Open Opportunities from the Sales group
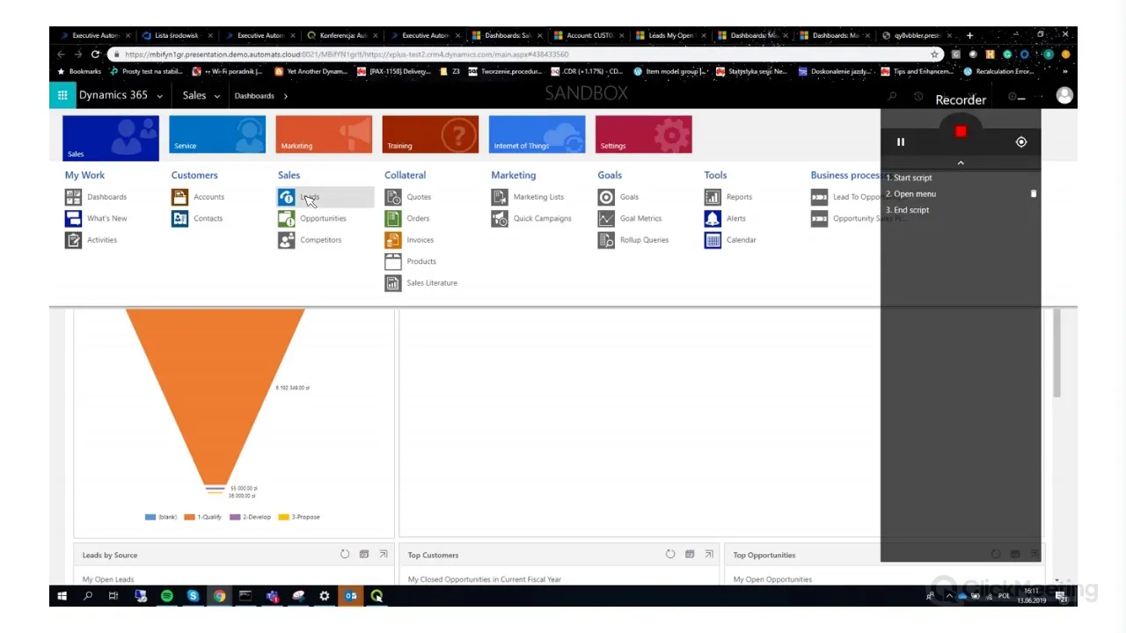Image resolution: width=1126 pixels, height=633 pixels. pos(323,219)
